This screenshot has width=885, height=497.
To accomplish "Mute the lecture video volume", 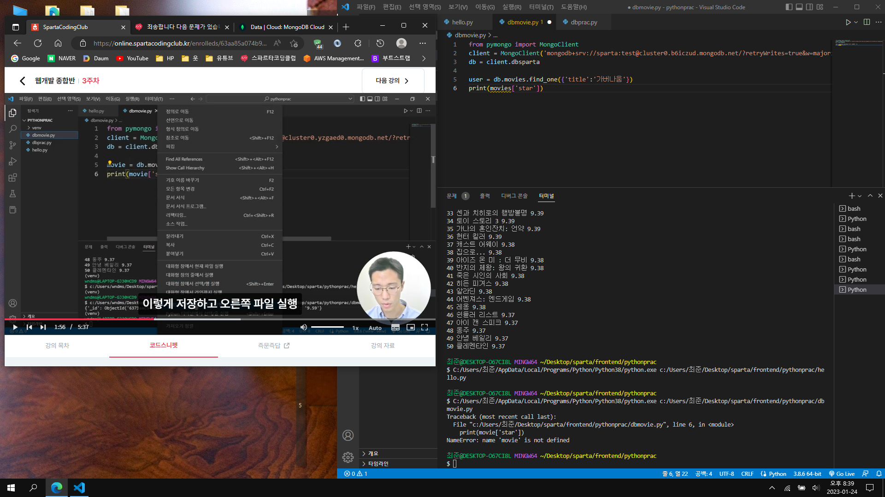I will (x=303, y=327).
